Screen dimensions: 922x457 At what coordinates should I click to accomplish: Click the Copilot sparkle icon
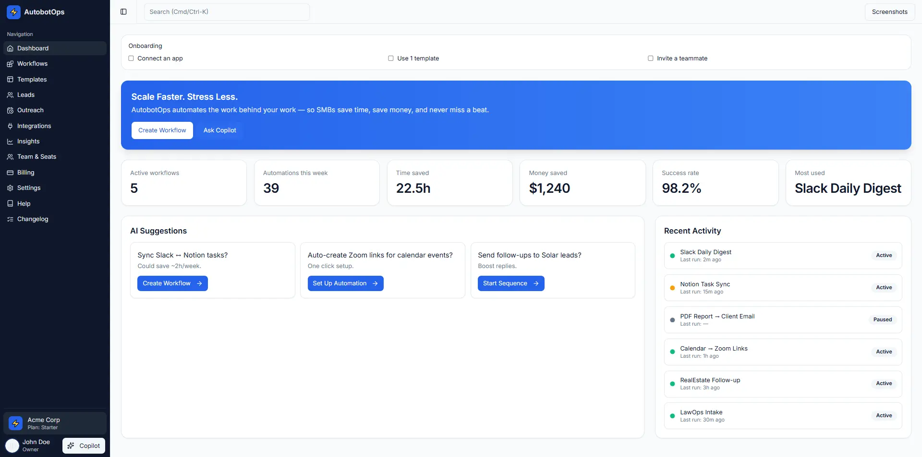point(71,446)
